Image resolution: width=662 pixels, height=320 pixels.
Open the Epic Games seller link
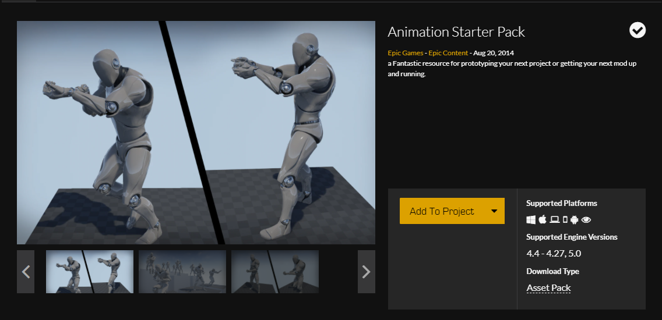point(406,53)
